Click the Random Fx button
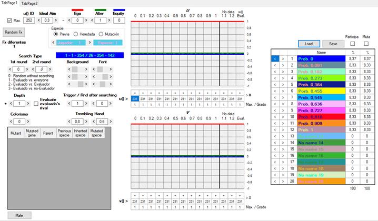This screenshot has width=378, height=221. tap(14, 32)
